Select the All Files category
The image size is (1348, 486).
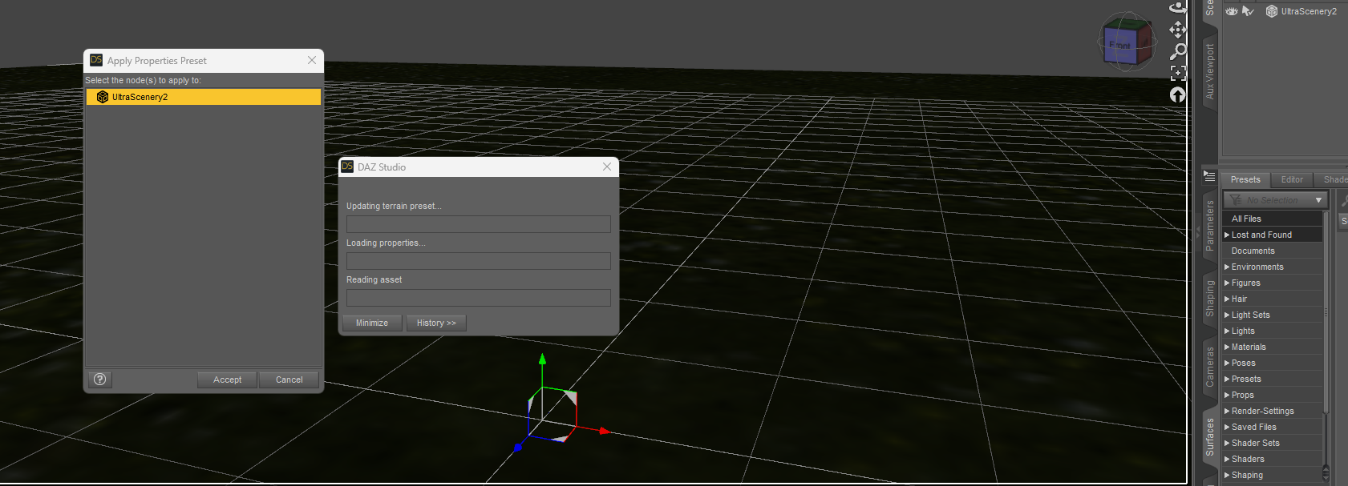(x=1273, y=219)
